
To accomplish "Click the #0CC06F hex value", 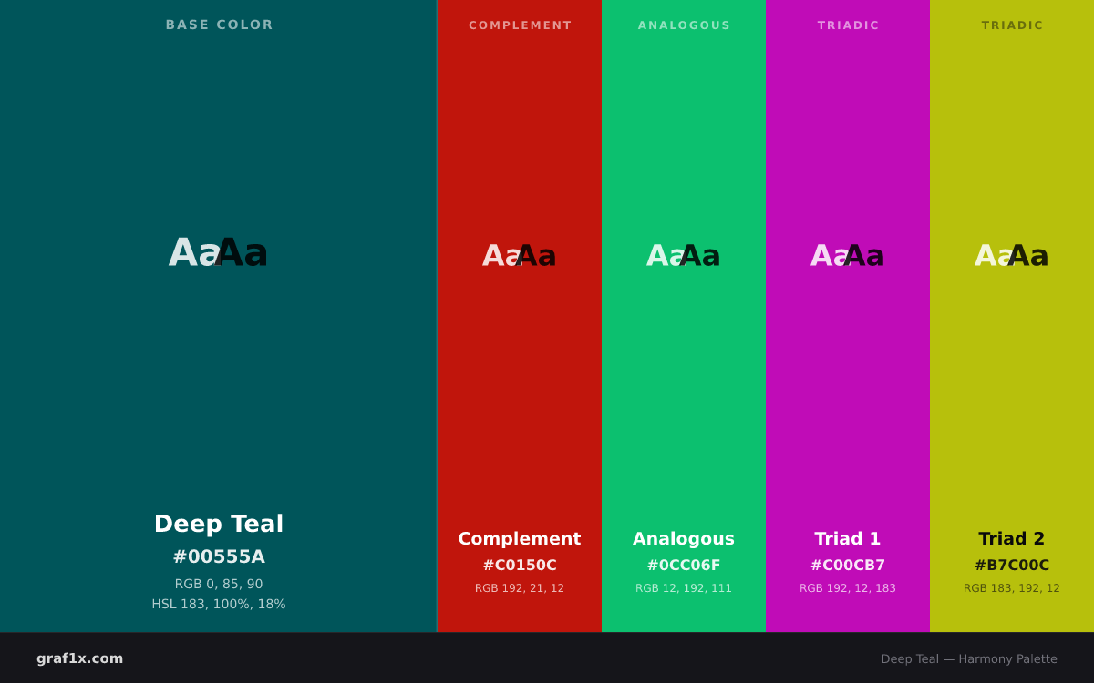I will point(684,566).
